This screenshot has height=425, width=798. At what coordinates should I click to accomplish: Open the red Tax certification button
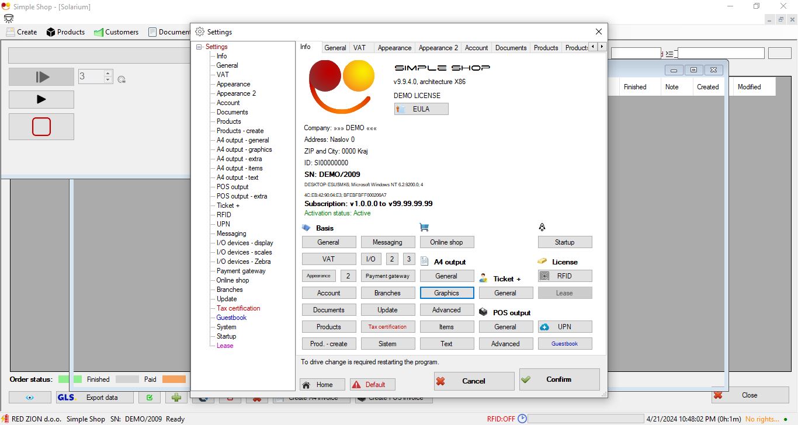388,327
